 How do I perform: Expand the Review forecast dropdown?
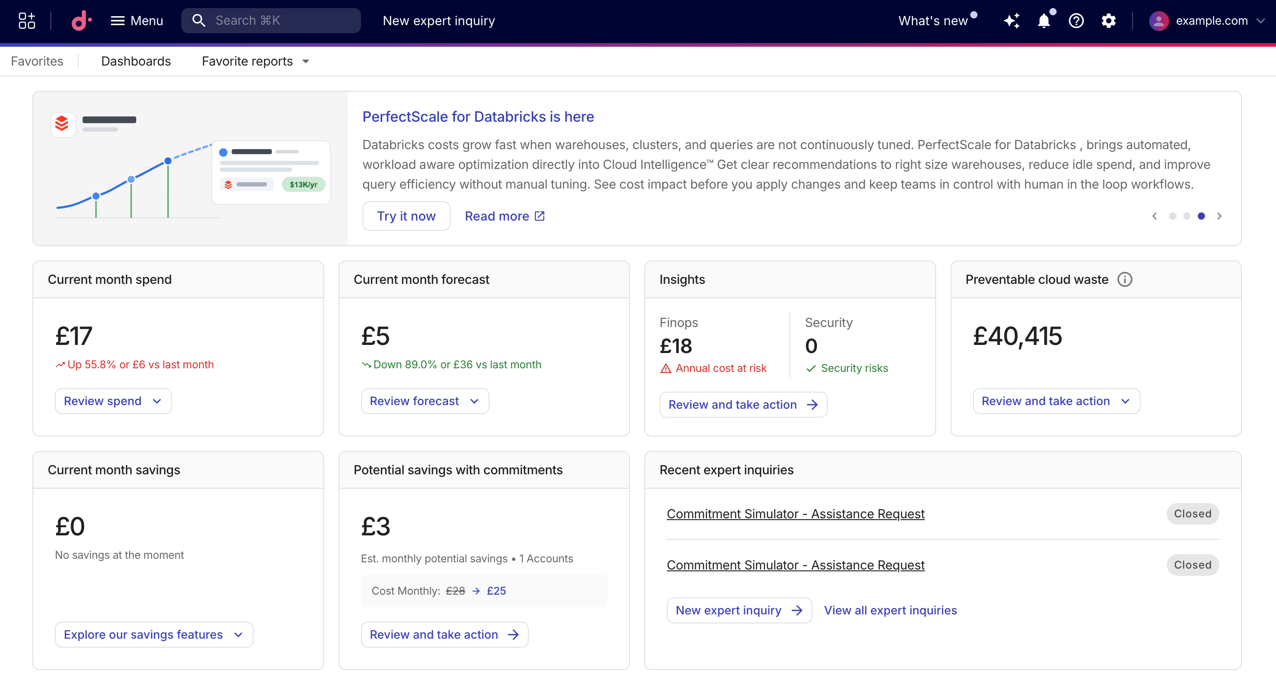[x=424, y=401]
